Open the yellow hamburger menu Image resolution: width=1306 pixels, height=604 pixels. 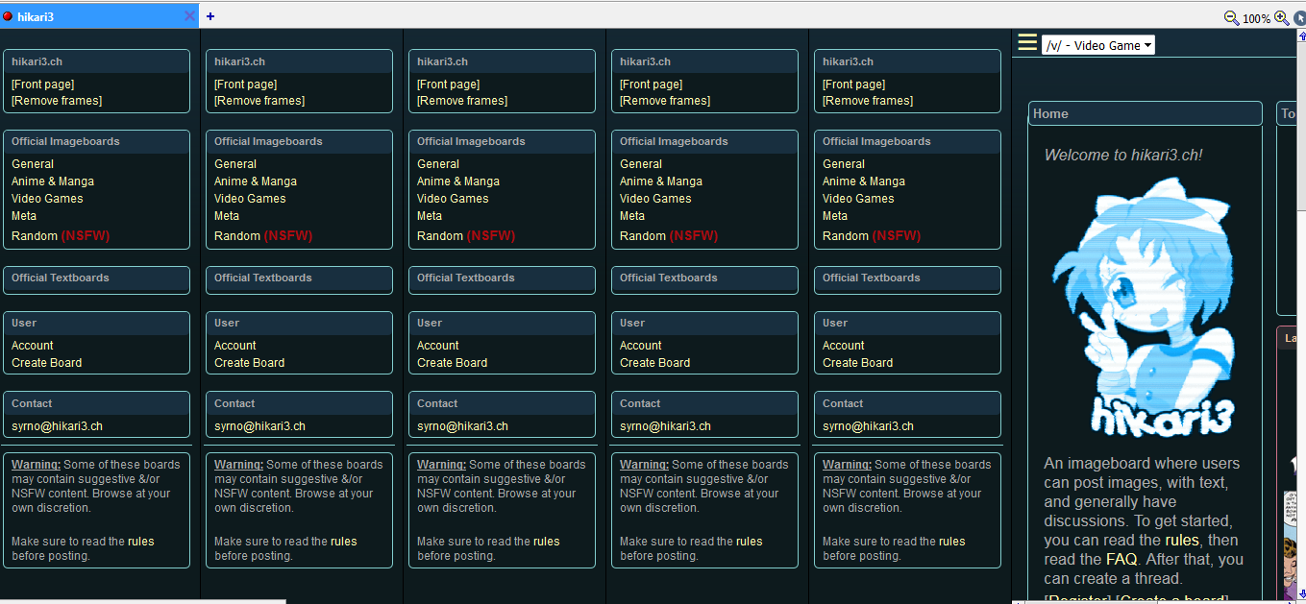tap(1027, 42)
